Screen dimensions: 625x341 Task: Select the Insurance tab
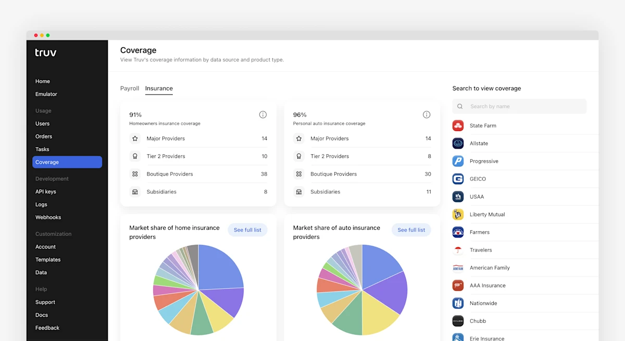[159, 88]
